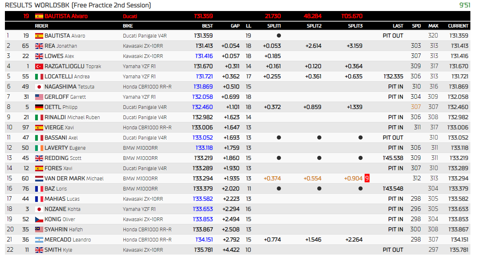Click rider name REA Jonathan
The image size is (481, 257).
click(61, 46)
